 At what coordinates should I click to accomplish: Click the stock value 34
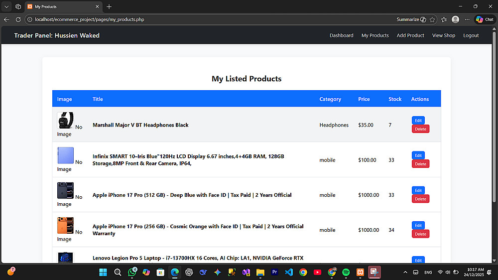391,230
